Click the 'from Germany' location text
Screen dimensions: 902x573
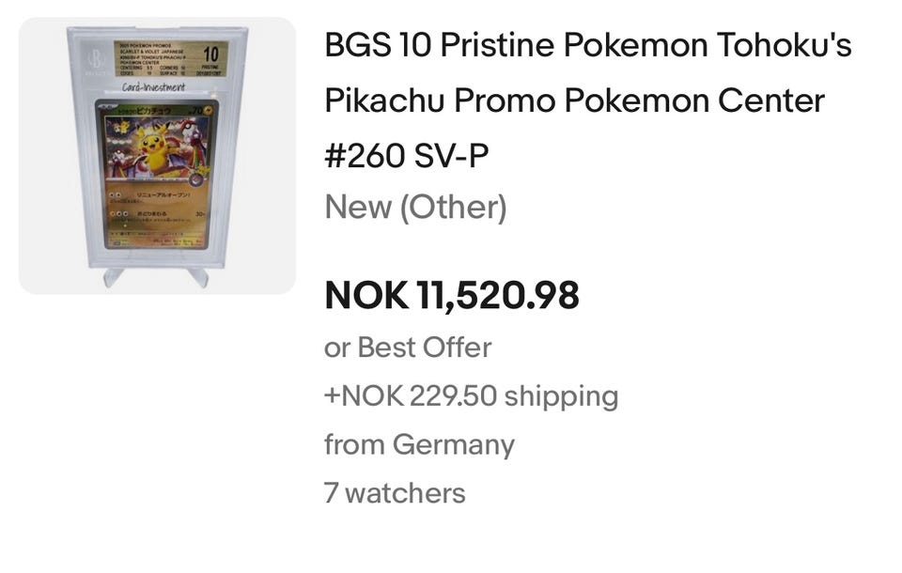click(x=419, y=444)
